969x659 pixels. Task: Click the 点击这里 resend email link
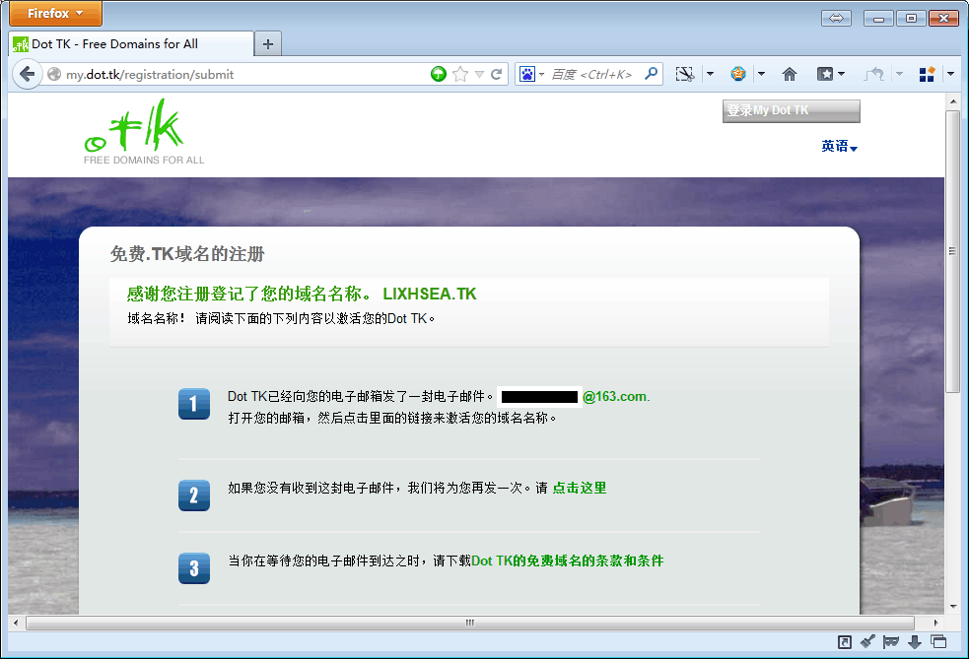(579, 488)
